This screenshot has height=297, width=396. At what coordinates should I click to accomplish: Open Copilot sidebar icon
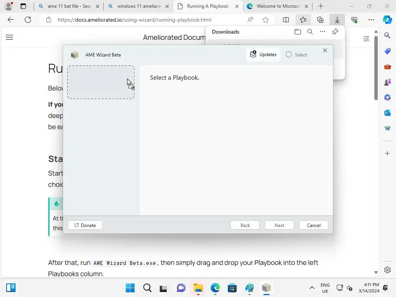pyautogui.click(x=387, y=20)
